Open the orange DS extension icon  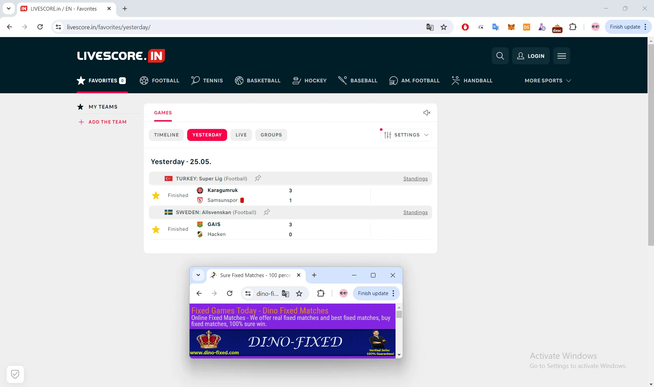(x=526, y=27)
